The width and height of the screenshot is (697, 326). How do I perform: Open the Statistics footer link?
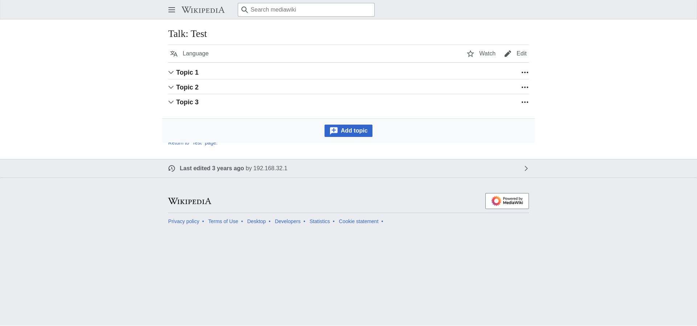[x=319, y=221]
